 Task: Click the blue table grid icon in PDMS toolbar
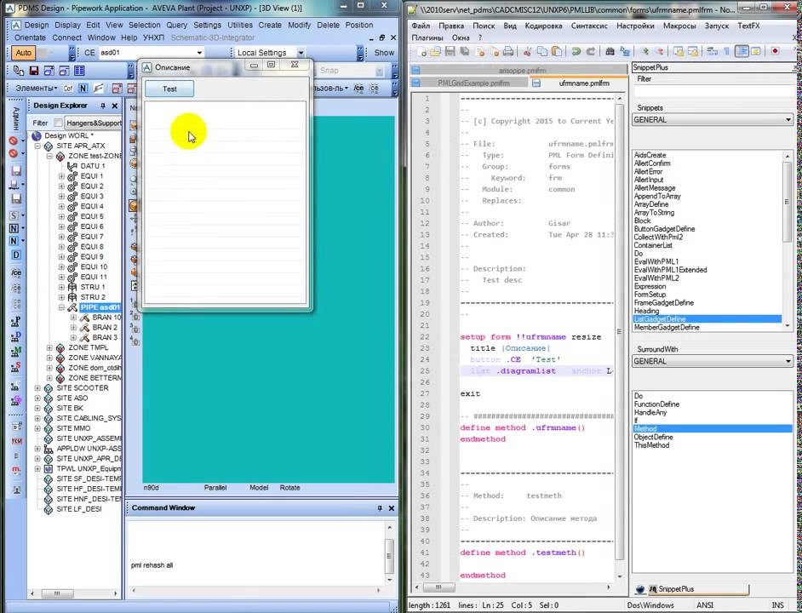[79, 71]
